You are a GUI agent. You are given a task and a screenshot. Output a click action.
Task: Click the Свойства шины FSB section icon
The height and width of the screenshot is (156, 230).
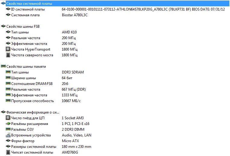[3, 26]
